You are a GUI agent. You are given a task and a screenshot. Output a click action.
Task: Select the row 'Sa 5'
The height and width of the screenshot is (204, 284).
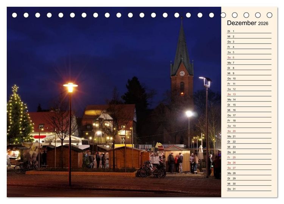point(249,52)
